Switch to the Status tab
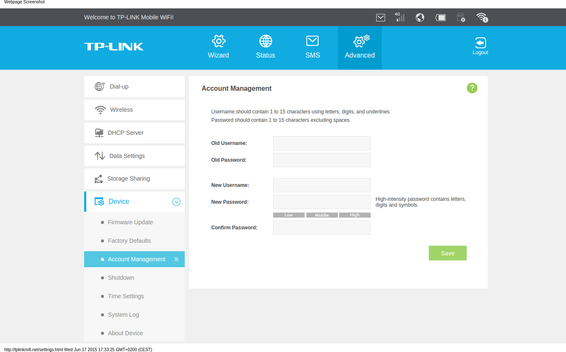Screen dimensions: 566x352 tap(266, 47)
